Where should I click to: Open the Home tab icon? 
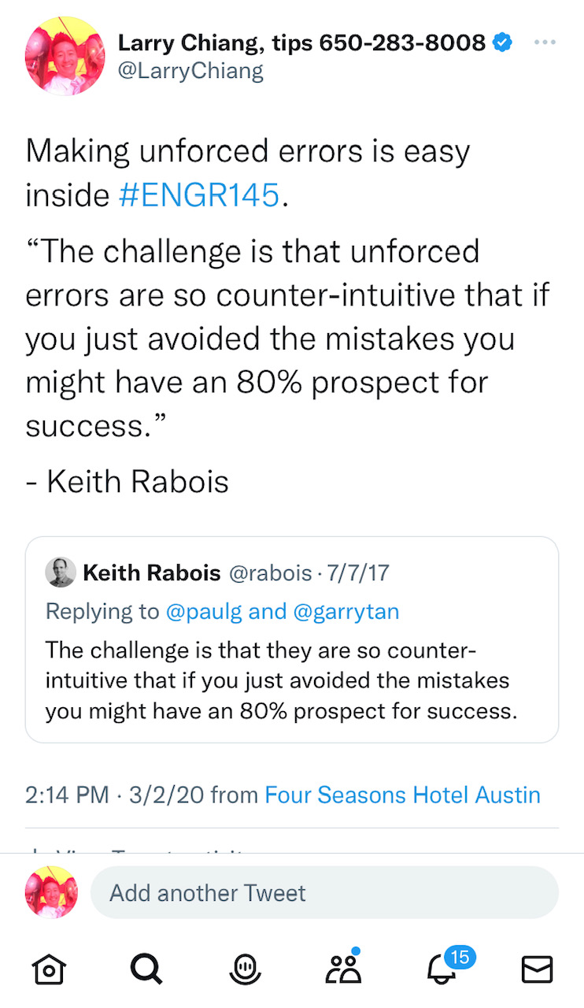click(x=48, y=969)
